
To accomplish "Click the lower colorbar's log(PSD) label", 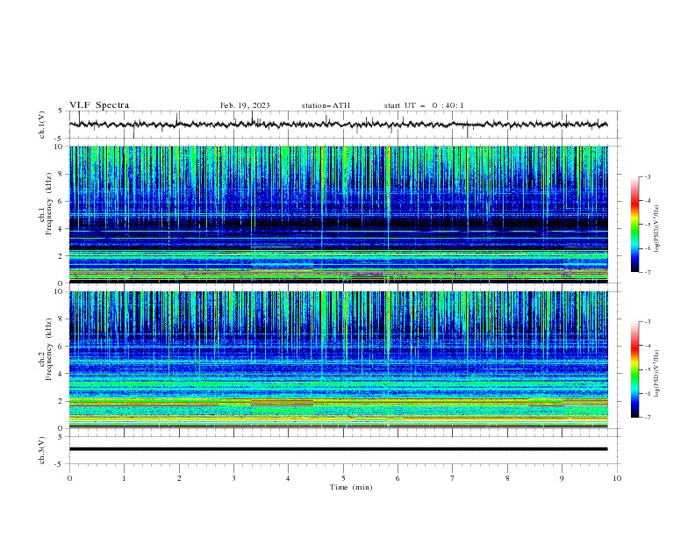I will tap(656, 373).
